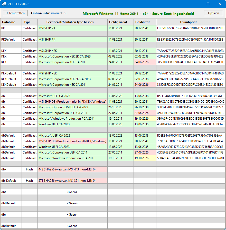Image resolution: width=226 pixels, height=230 pixels.
Task: Click the Certificaat/Aantal en type hashes header
Action: point(72,22)
